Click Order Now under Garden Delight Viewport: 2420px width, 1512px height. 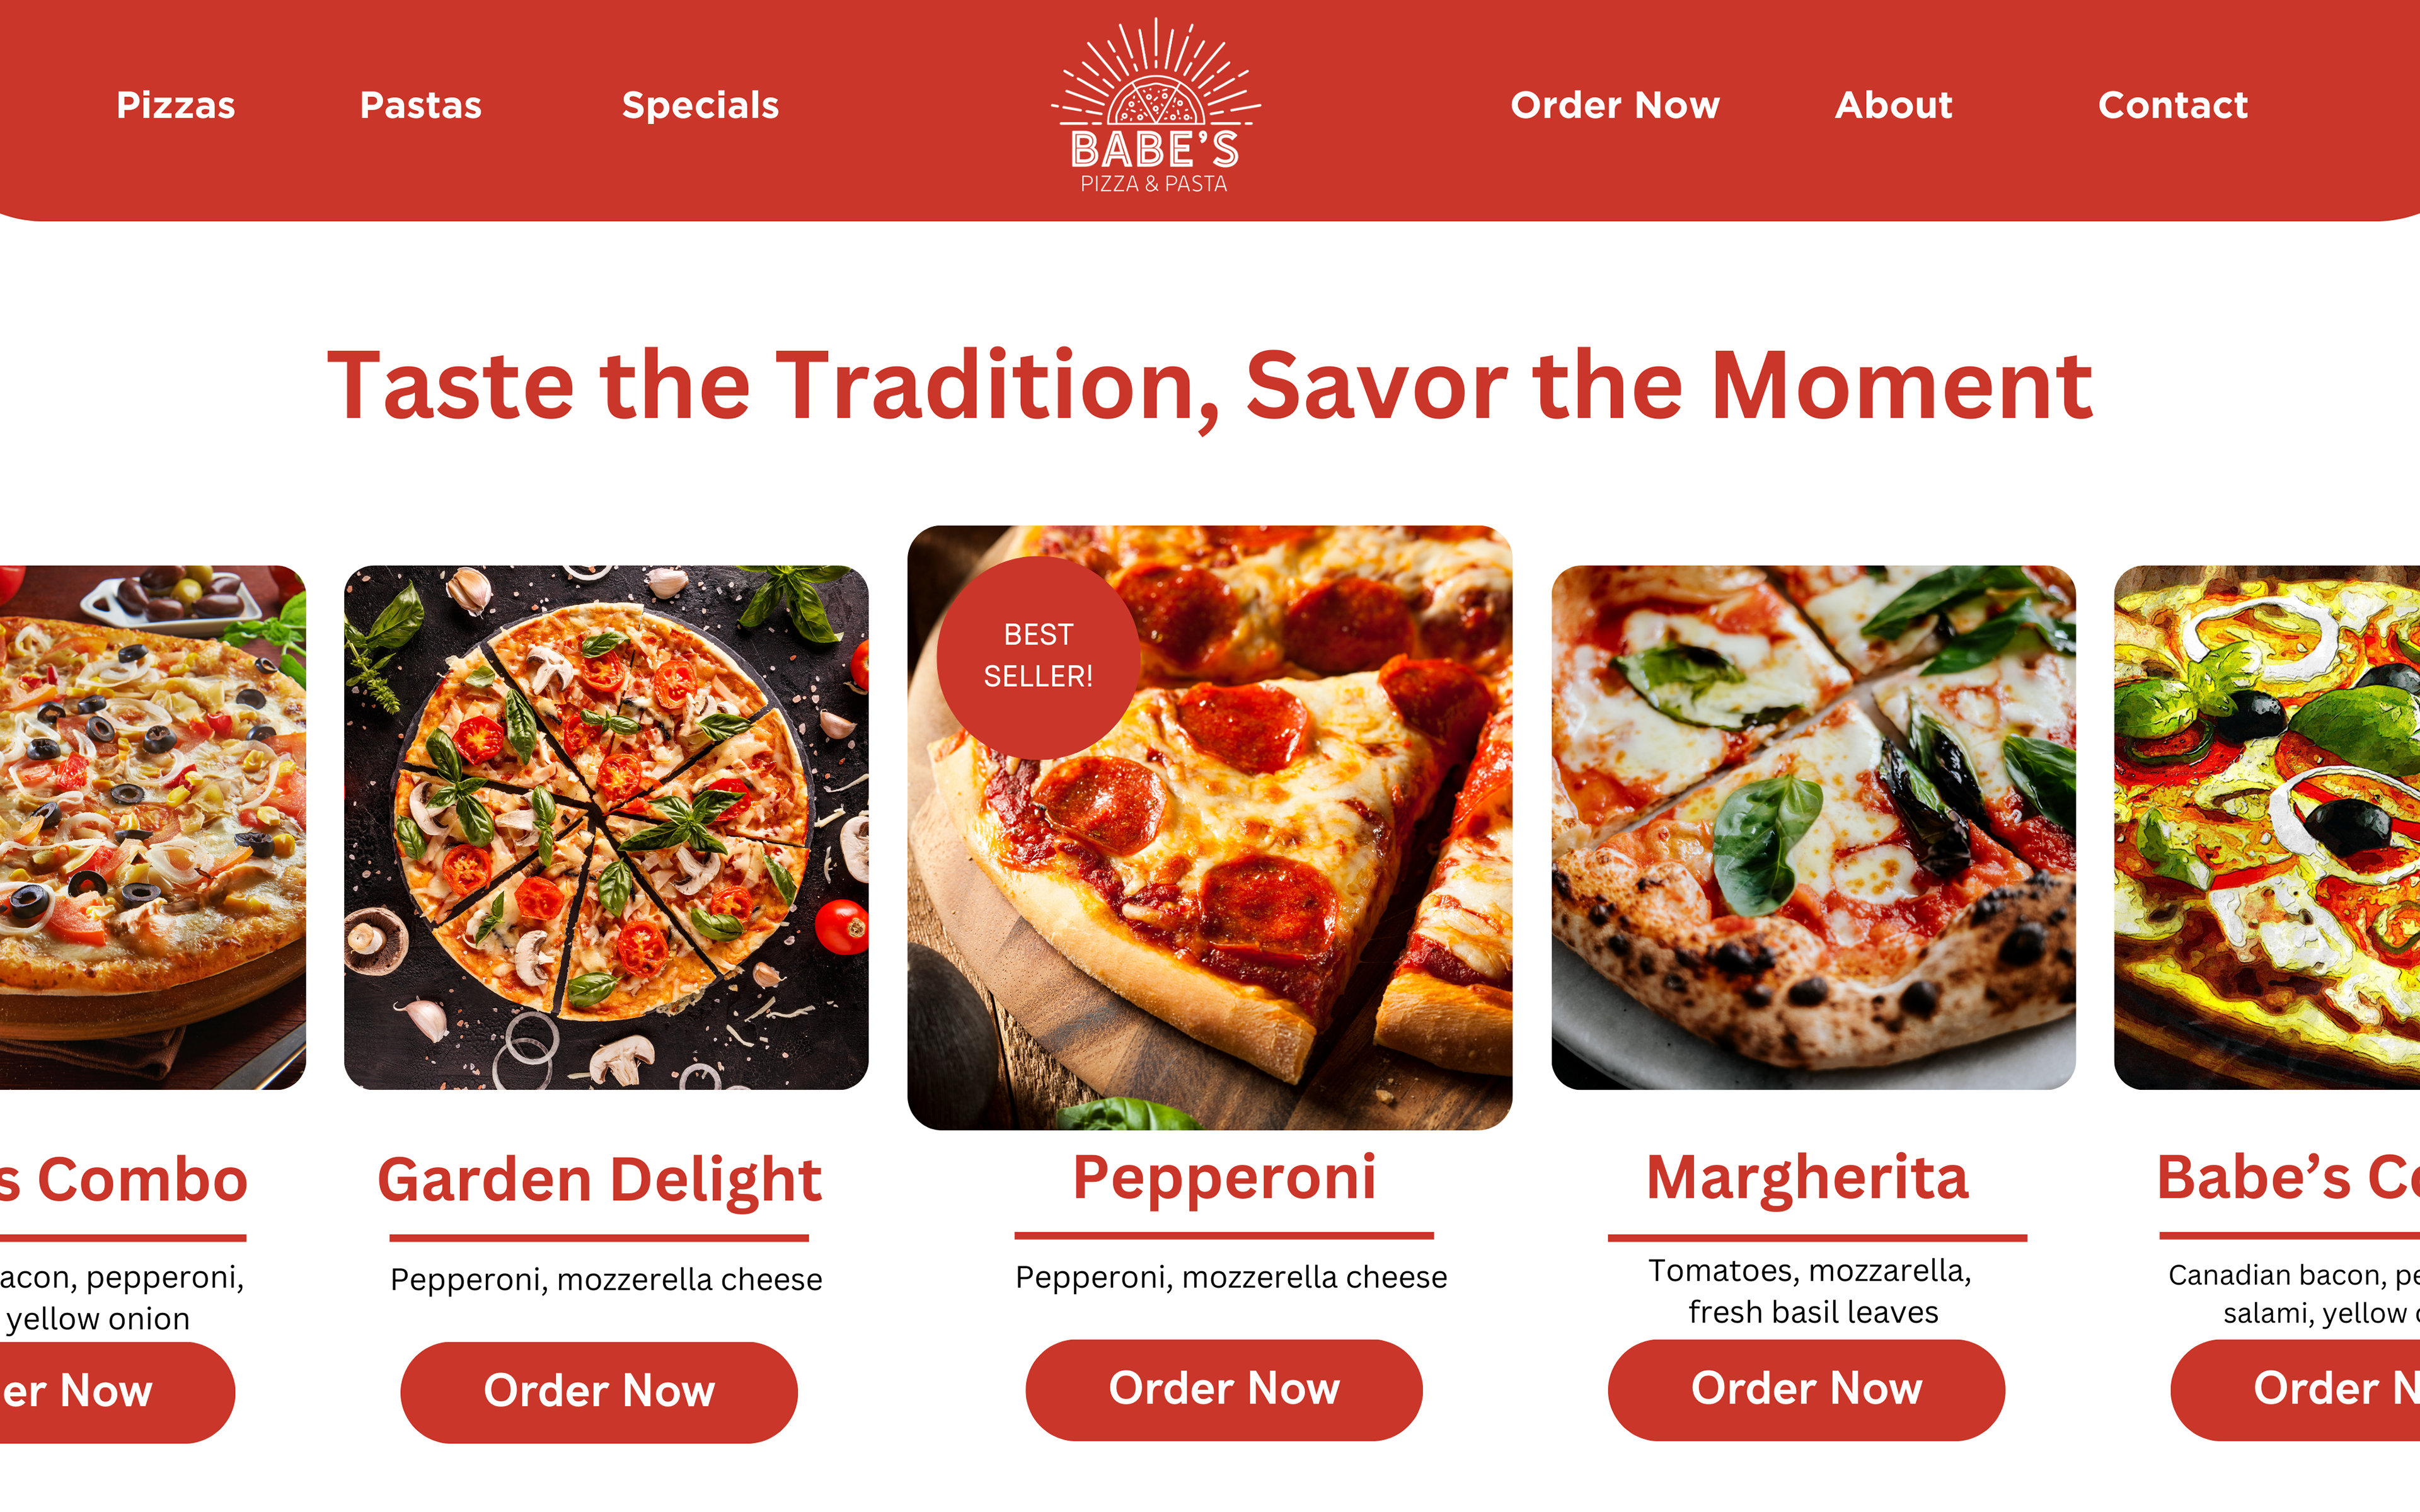(x=599, y=1391)
